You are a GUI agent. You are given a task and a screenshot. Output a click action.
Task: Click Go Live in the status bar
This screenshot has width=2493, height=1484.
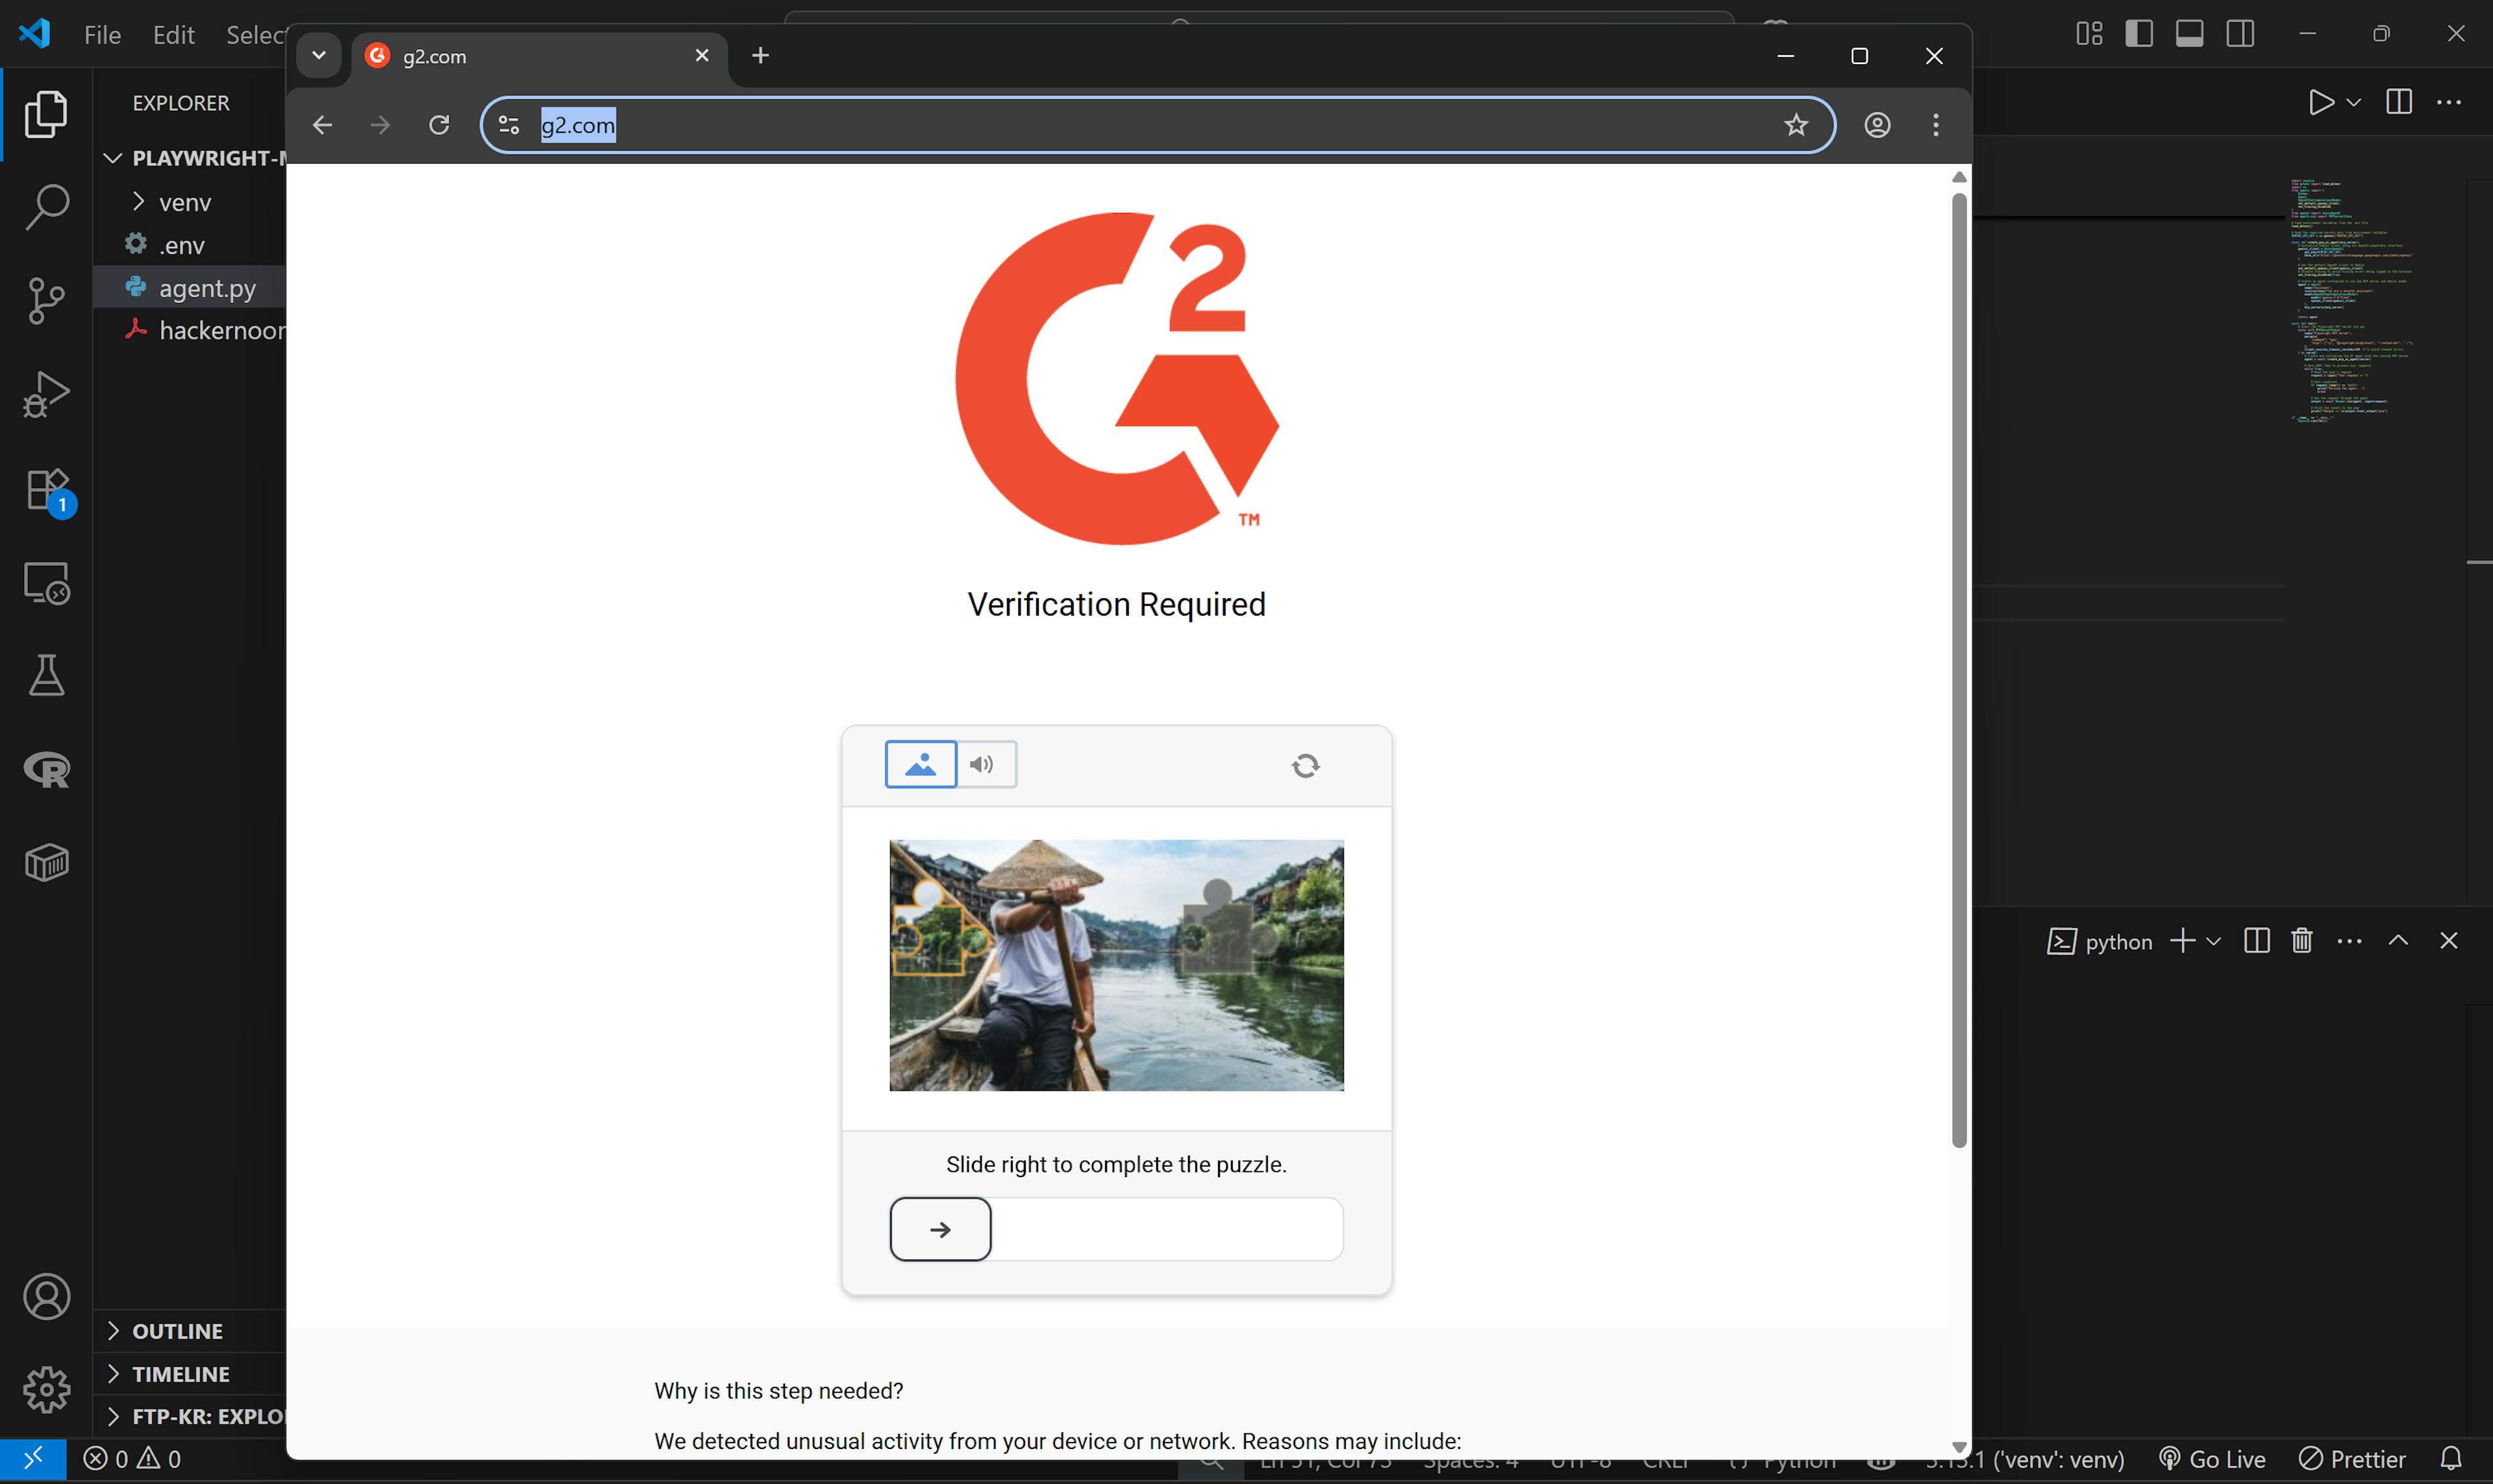pyautogui.click(x=2211, y=1458)
